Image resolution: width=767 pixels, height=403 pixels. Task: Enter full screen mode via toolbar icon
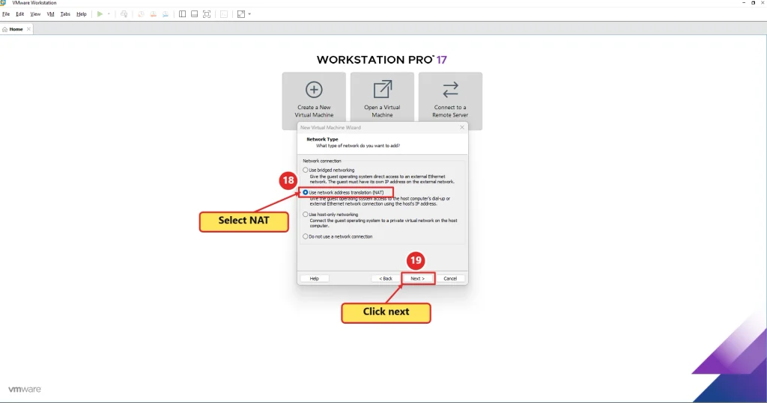(x=207, y=14)
